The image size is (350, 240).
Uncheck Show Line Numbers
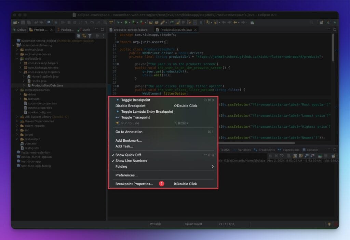click(131, 160)
